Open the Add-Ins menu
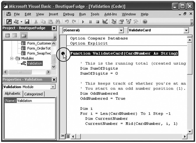This screenshot has height=143, width=196. coord(111,14)
